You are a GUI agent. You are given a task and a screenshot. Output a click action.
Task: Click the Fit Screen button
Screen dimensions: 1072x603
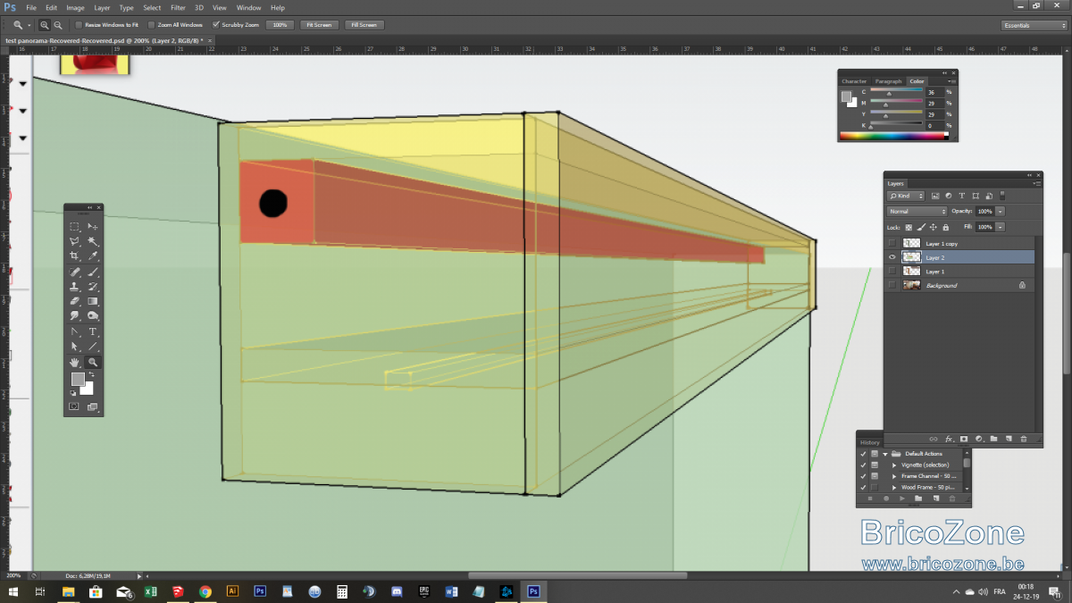coord(319,25)
